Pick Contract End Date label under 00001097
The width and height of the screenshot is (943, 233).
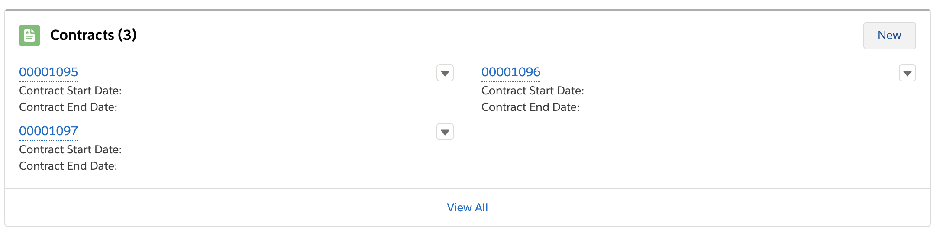pyautogui.click(x=68, y=166)
